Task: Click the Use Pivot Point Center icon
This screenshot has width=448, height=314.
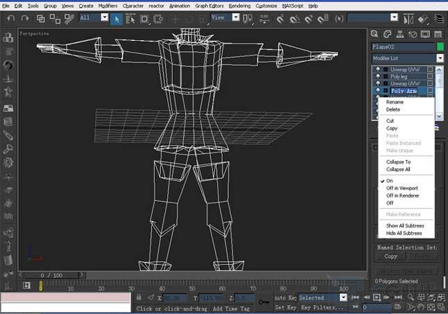Action: tap(248, 19)
